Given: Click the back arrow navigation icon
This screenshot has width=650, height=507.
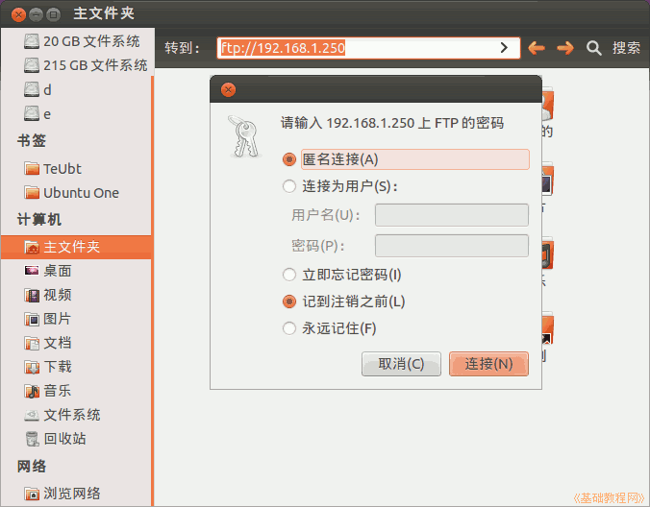Looking at the screenshot, I should point(537,48).
